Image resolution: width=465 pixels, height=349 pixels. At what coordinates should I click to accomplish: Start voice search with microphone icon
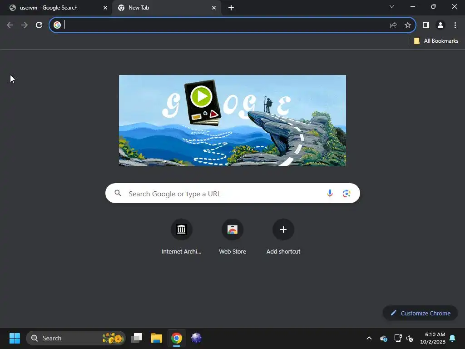coord(330,194)
